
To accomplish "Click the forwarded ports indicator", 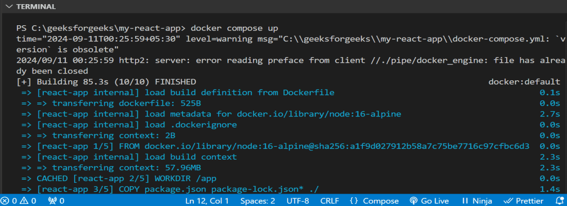I will (x=56, y=201).
